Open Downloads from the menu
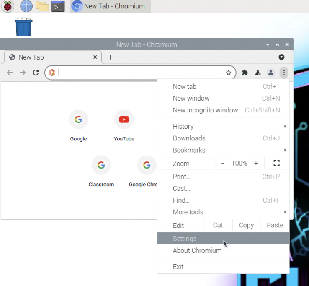This screenshot has width=309, height=286. click(x=223, y=138)
